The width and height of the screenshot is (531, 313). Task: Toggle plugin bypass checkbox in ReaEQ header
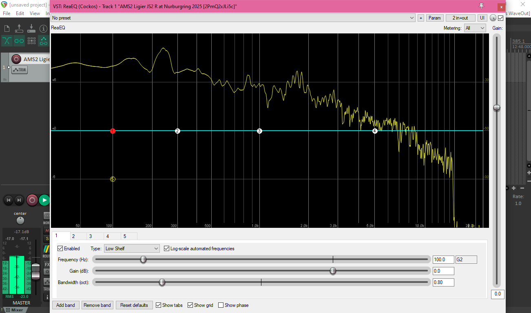pyautogui.click(x=501, y=18)
